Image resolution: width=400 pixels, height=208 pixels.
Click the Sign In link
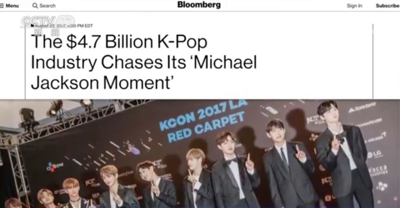tap(354, 6)
